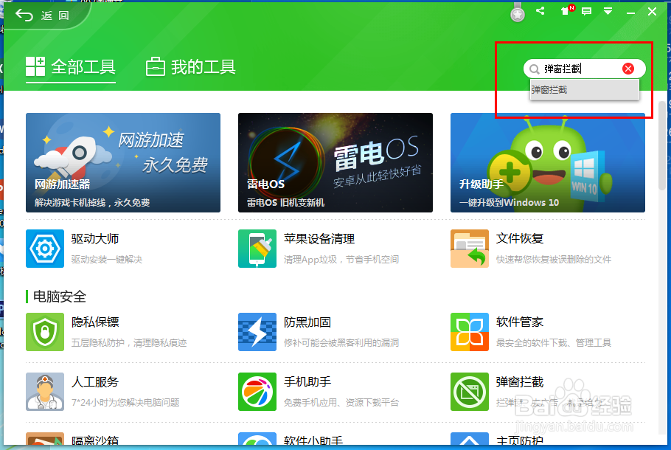Launch 文件恢复 folder icon
Screen dimensions: 671x450
point(470,249)
